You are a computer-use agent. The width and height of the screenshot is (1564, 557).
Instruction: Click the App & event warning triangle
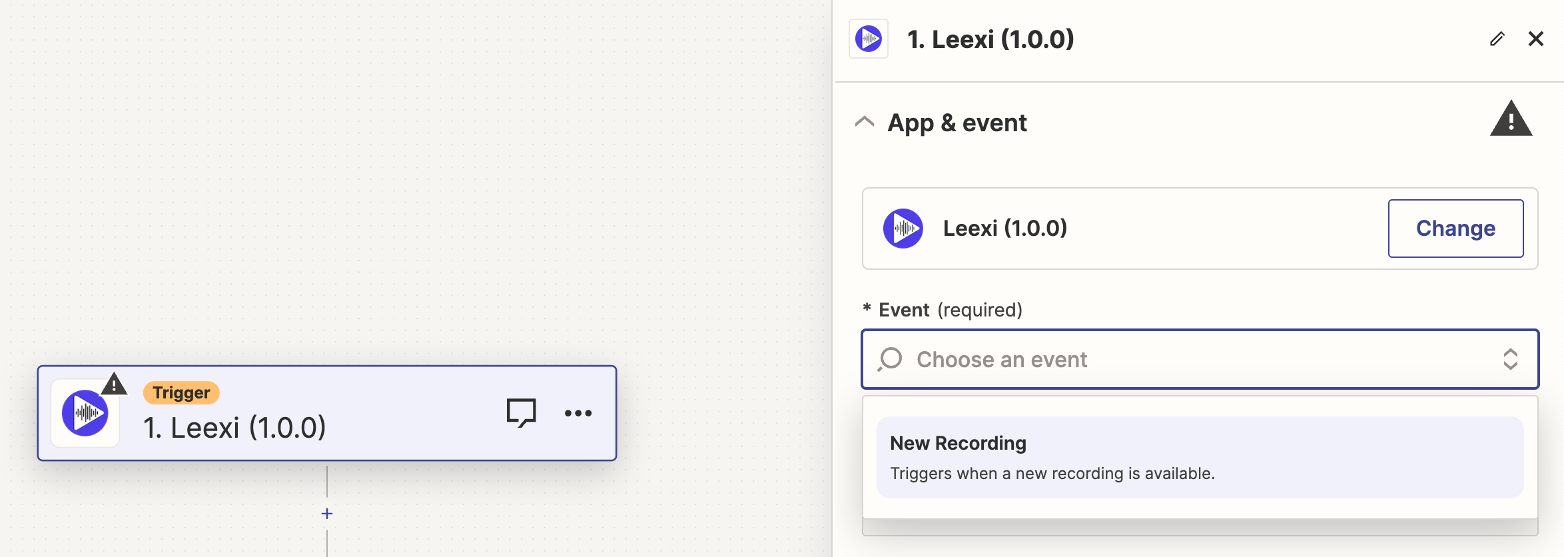[x=1511, y=119]
